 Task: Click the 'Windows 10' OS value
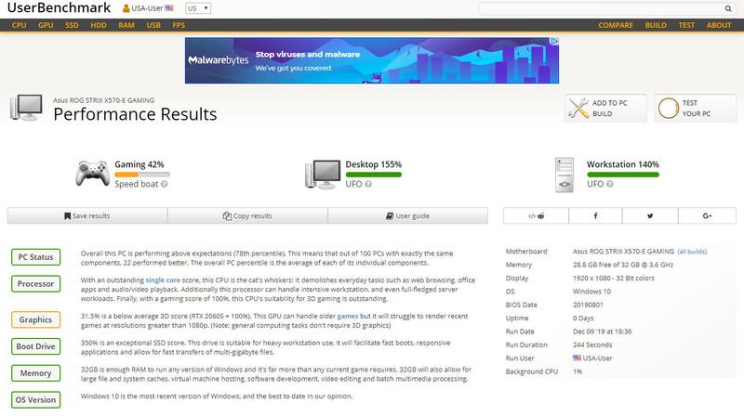coord(591,292)
